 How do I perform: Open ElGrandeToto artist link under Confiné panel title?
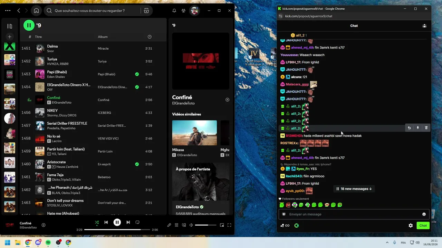click(x=183, y=103)
